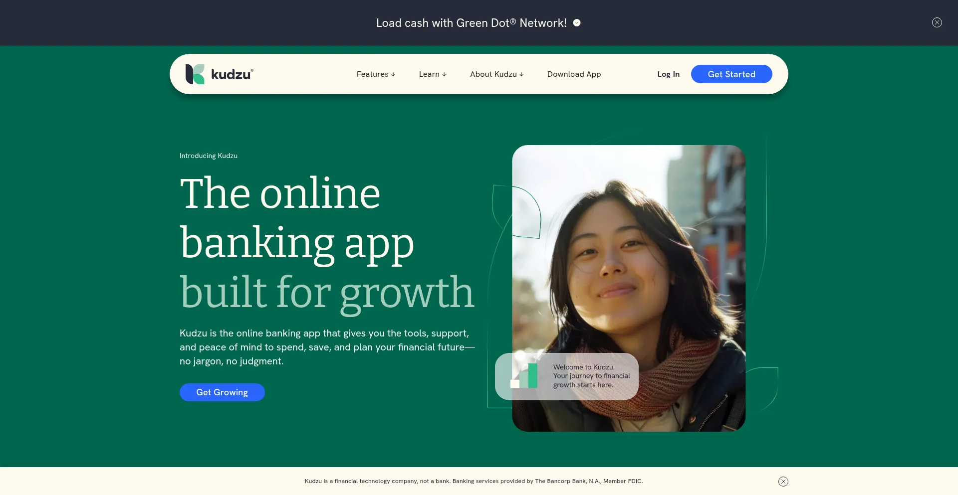Click the Get Started button

point(731,74)
